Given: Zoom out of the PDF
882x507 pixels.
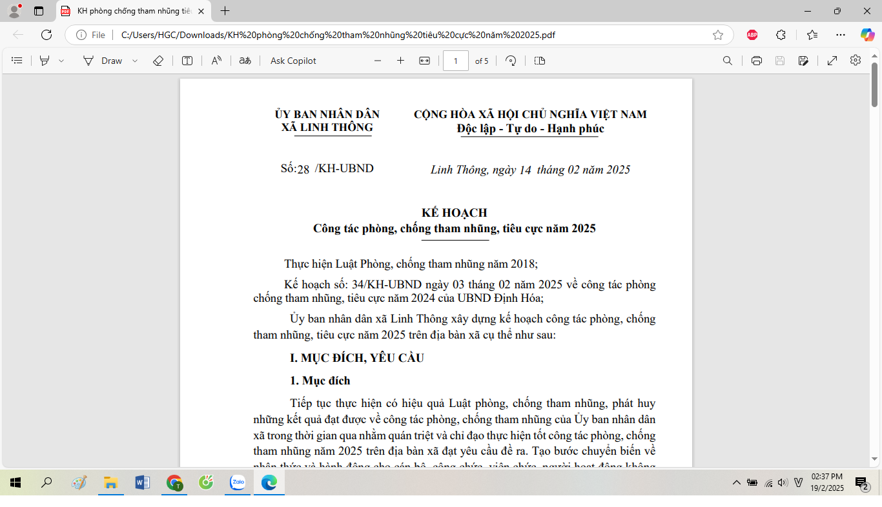Looking at the screenshot, I should (x=378, y=61).
